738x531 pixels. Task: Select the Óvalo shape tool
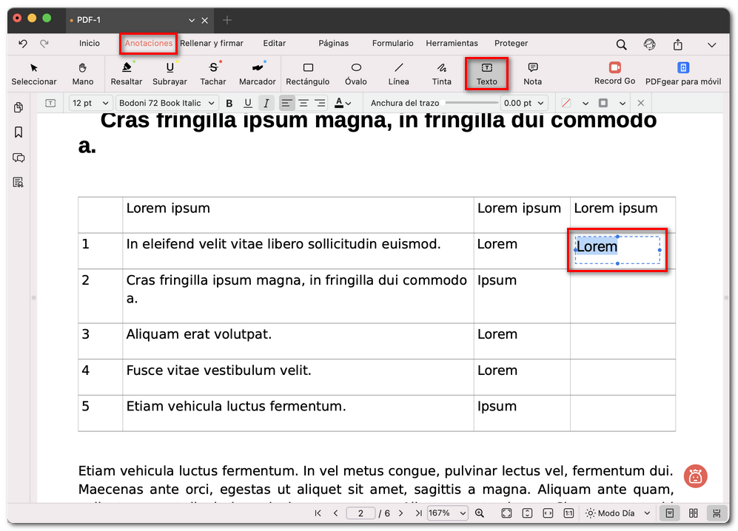(356, 72)
